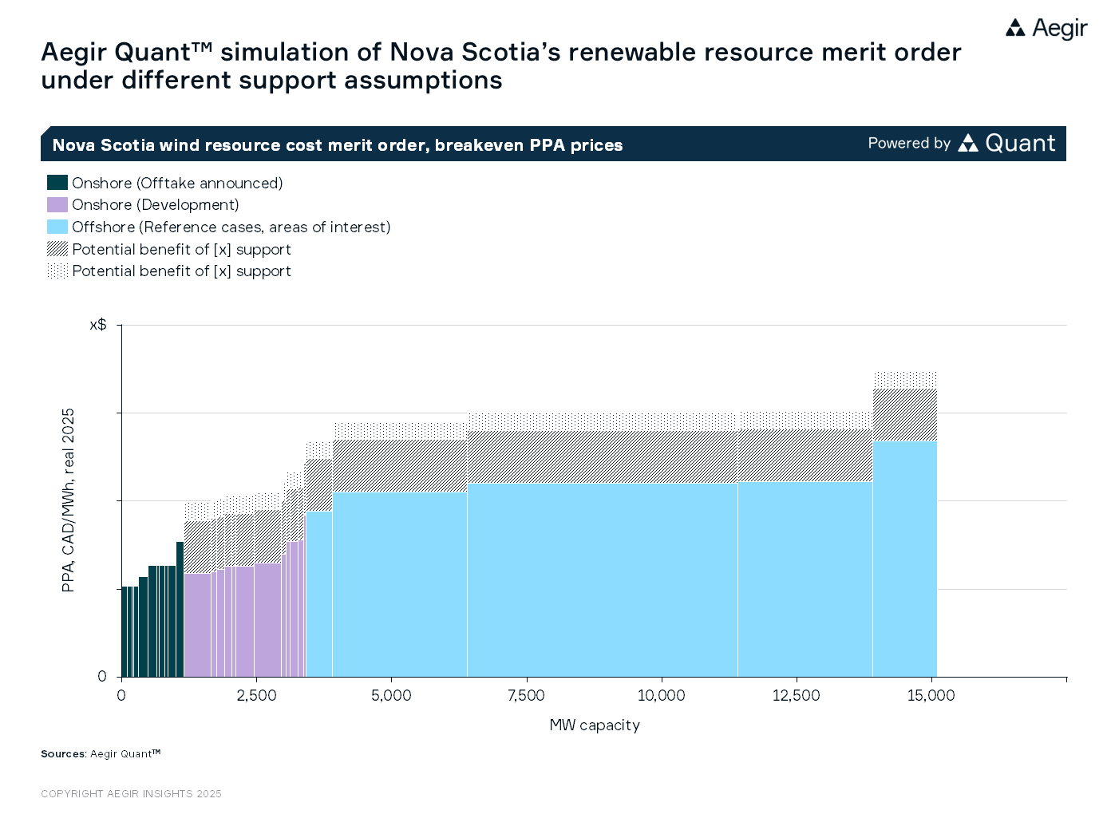This screenshot has height=830, width=1107.
Task: Click the light blue Offshore legend swatch
Action: [x=57, y=227]
